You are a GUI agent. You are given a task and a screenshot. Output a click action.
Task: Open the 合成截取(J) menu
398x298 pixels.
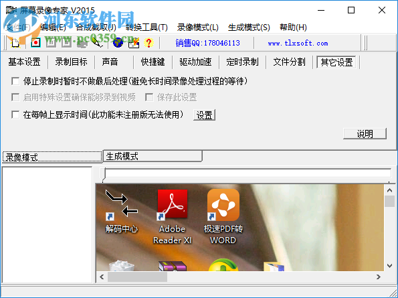click(96, 27)
